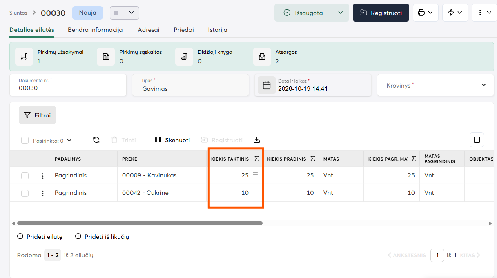Click the Atsargos inbox icon
Viewport: 497px width, 278px height.
262,57
